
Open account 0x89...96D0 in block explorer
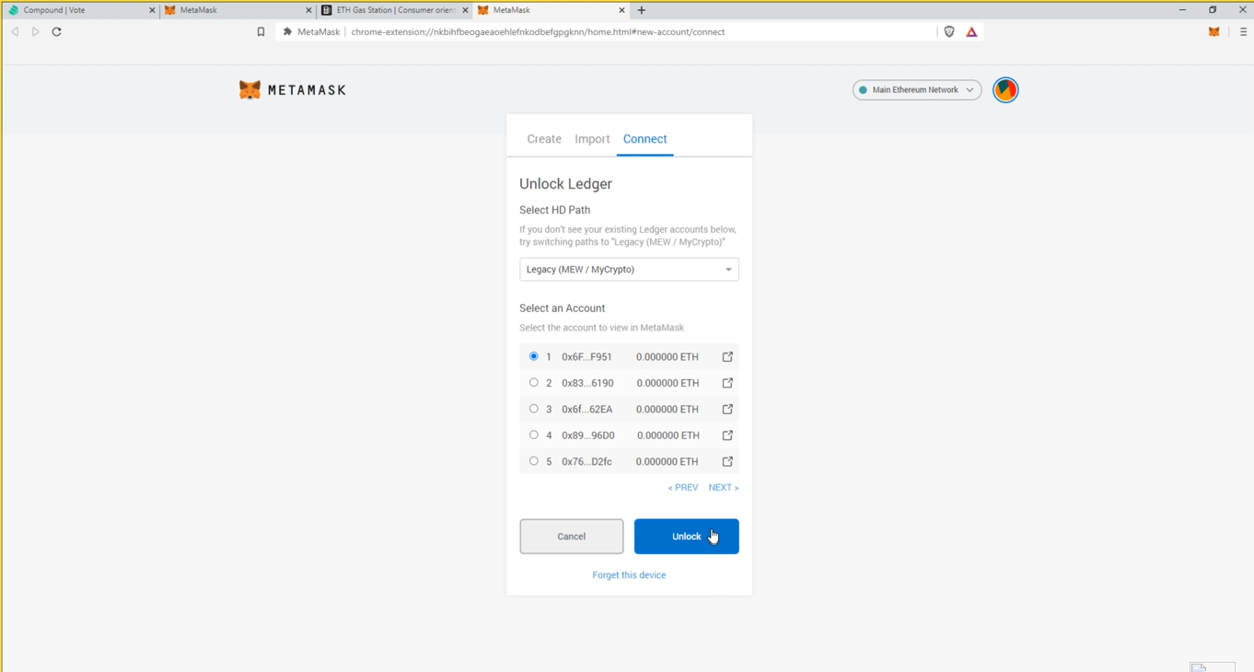click(727, 435)
